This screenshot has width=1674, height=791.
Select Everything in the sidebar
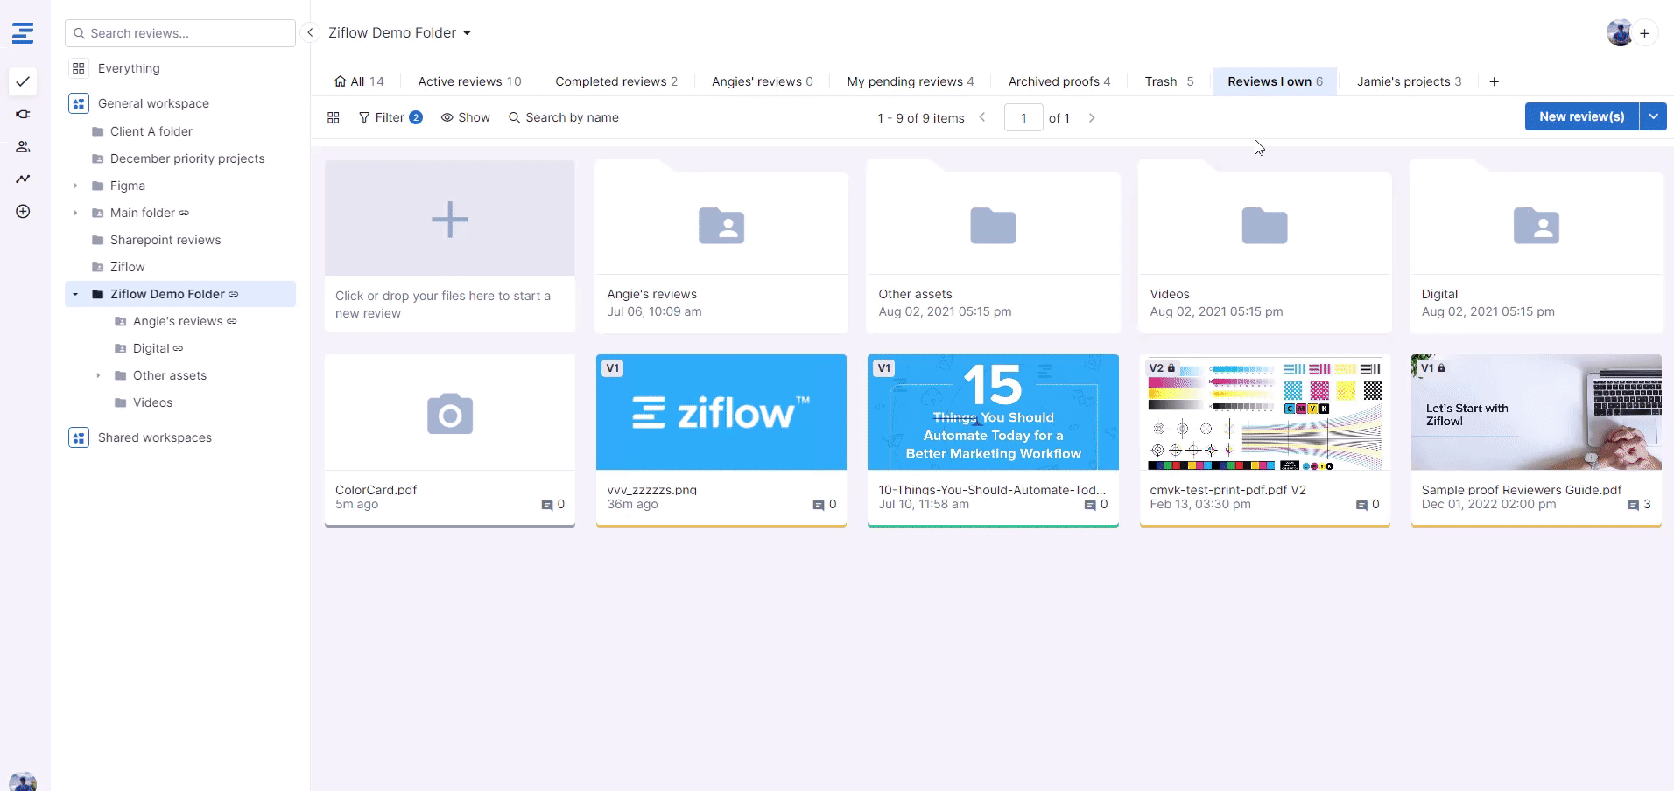click(x=129, y=68)
